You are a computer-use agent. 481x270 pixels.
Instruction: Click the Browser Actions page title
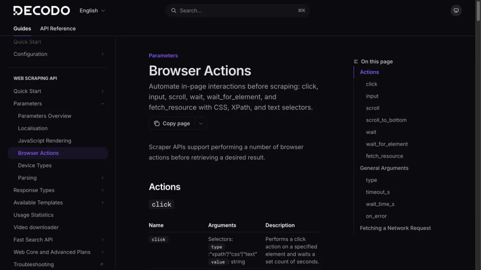tap(200, 71)
